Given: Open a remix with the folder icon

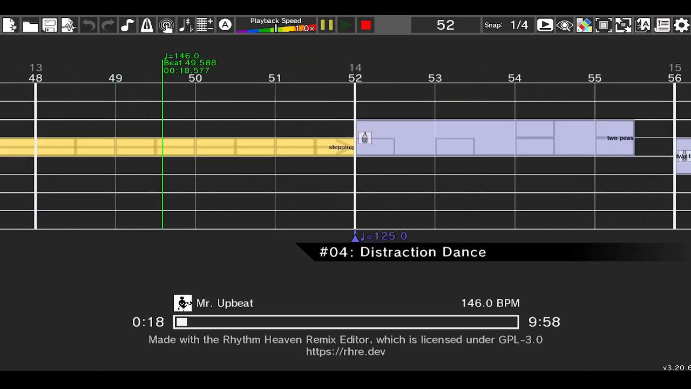Looking at the screenshot, I should click(30, 25).
